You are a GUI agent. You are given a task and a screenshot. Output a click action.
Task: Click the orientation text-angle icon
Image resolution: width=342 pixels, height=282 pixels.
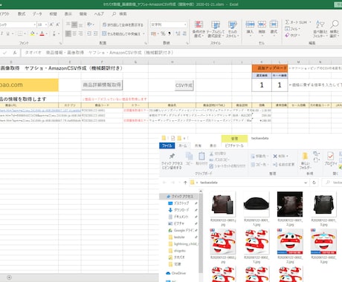coord(89,24)
